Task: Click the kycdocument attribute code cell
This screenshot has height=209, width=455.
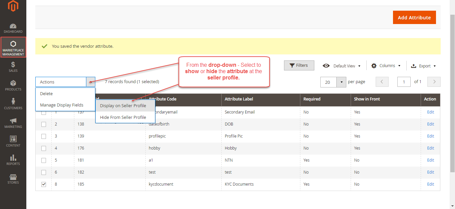Action: click(x=161, y=184)
